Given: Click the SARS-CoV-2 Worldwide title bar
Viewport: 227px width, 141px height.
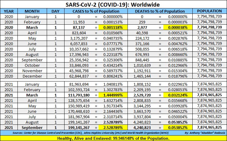Looking at the screenshot, I should 113,5.
